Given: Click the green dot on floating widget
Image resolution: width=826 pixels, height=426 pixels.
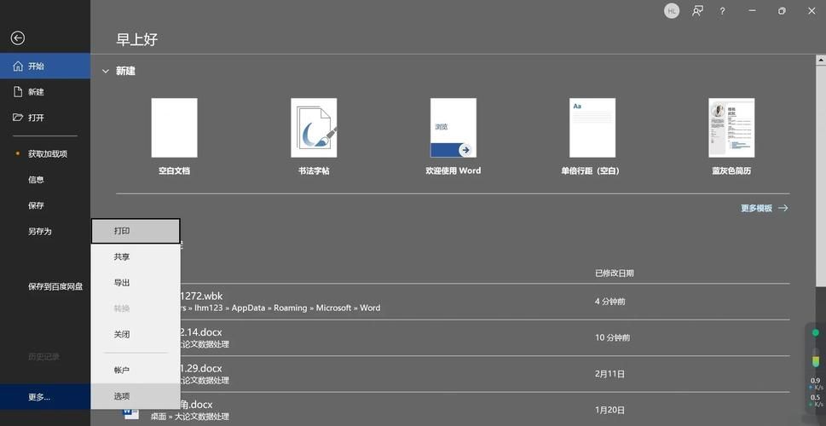Looking at the screenshot, I should click(816, 332).
